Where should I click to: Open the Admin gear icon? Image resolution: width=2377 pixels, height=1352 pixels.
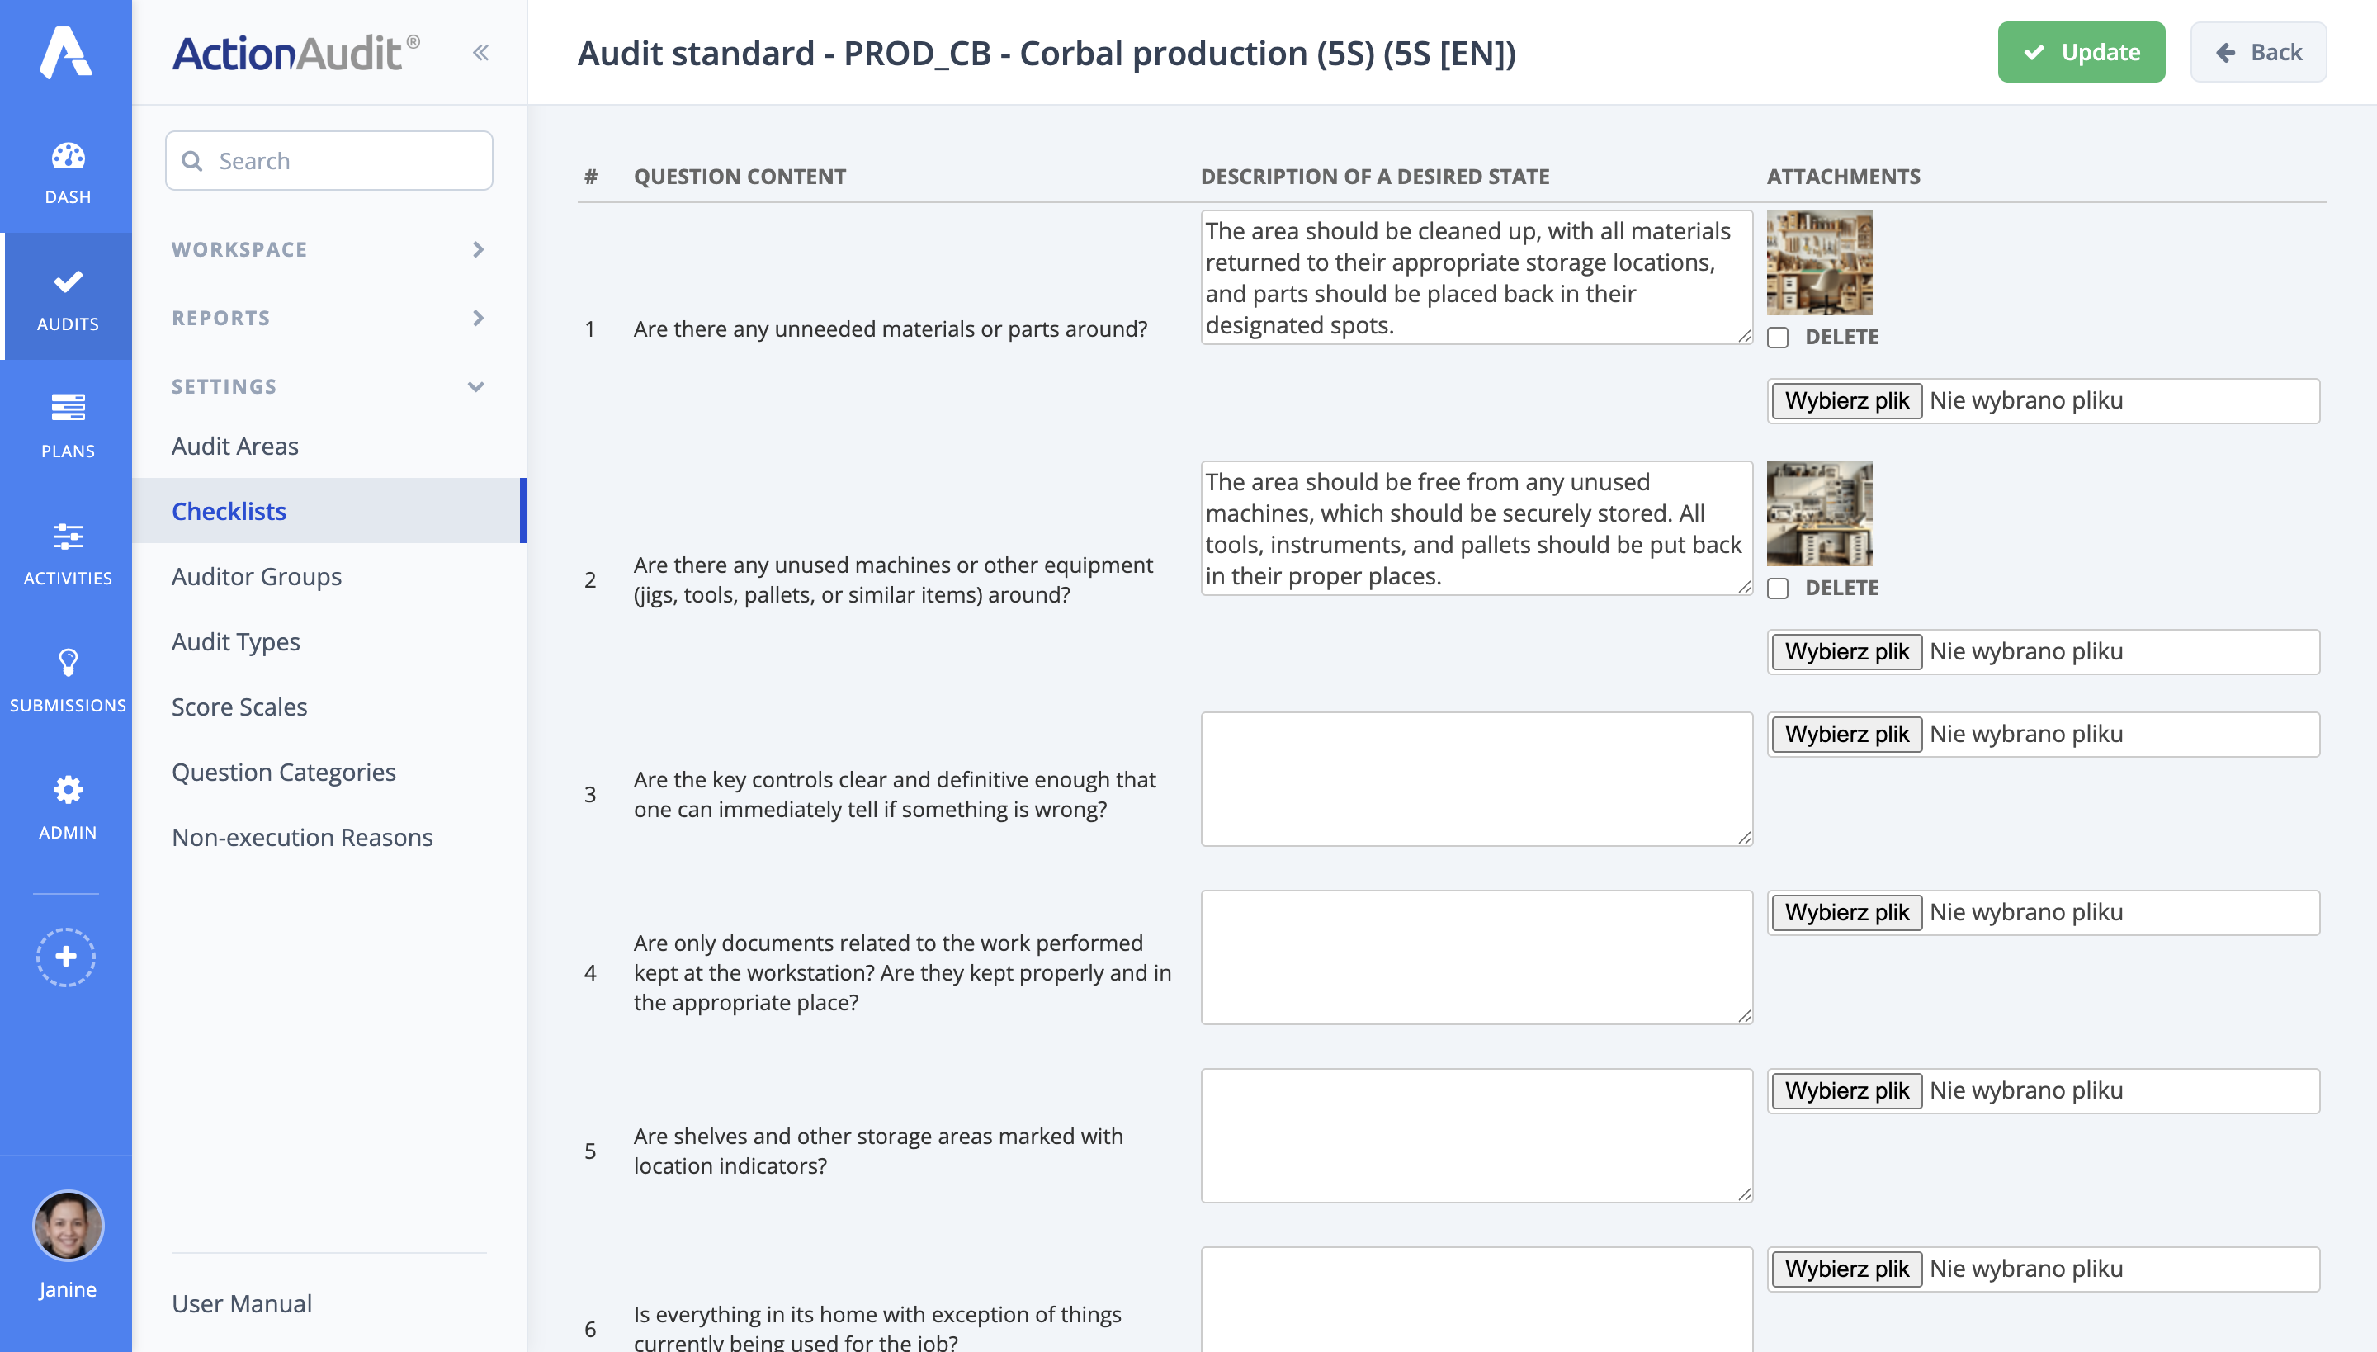tap(66, 791)
